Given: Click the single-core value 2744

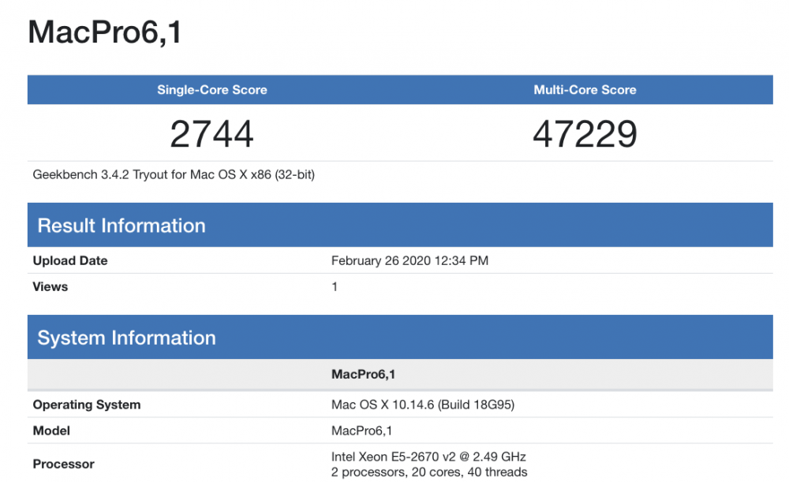Looking at the screenshot, I should pos(211,134).
